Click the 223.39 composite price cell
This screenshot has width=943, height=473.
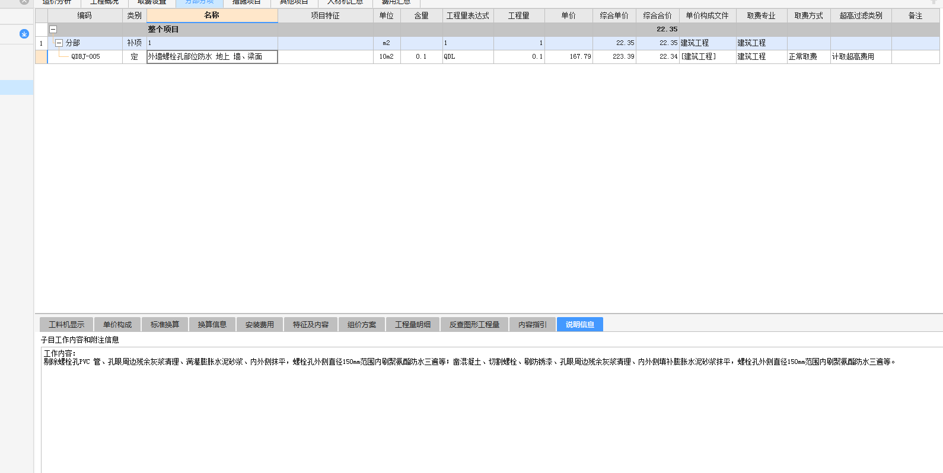(614, 56)
